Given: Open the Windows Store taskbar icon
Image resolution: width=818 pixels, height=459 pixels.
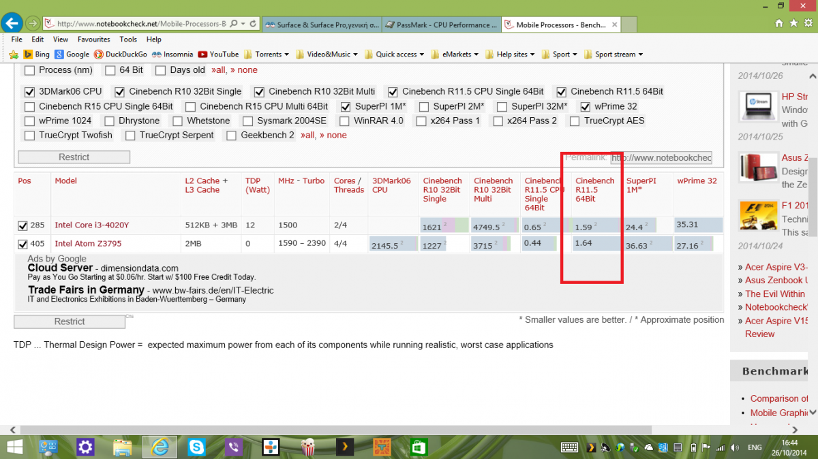Looking at the screenshot, I should tap(419, 447).
